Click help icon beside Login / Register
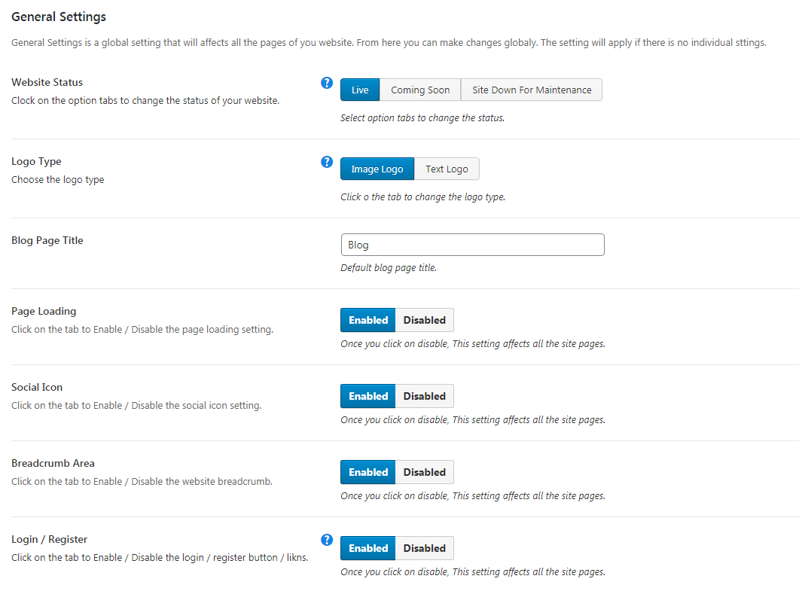799x591 pixels. coord(327,540)
